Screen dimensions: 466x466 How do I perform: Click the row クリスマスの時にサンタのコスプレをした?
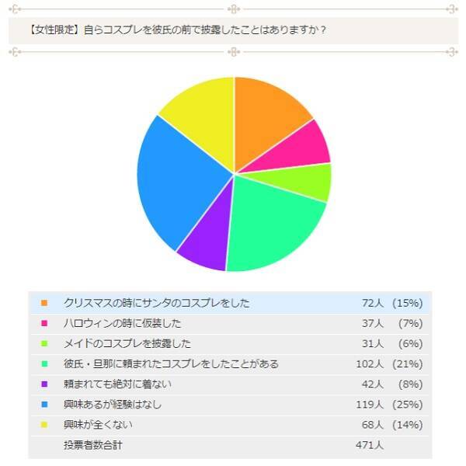(156, 303)
